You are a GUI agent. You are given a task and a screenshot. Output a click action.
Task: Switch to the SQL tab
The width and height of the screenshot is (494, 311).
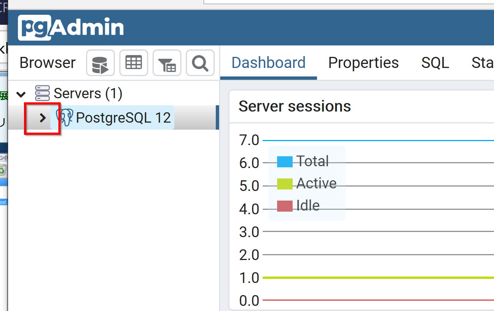coord(435,63)
